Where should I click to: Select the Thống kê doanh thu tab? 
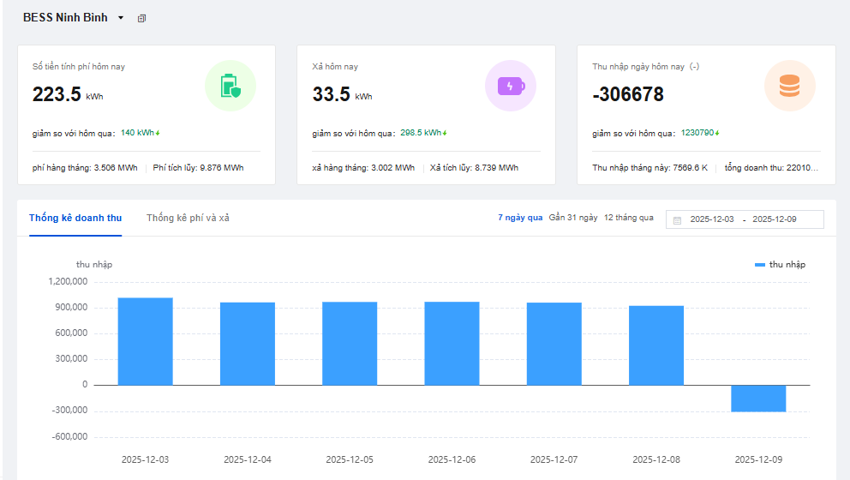[75, 218]
